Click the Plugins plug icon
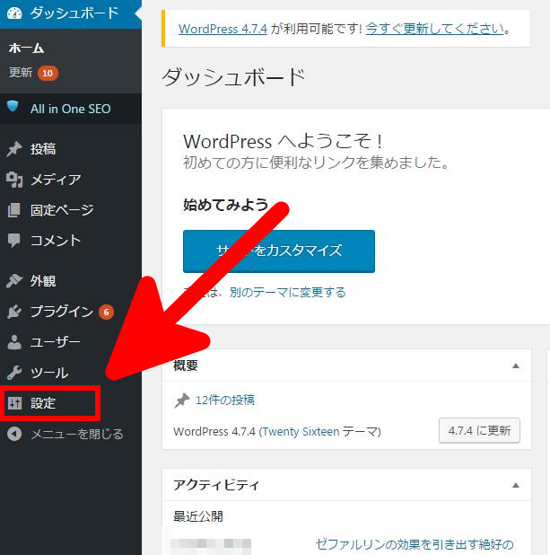 [x=13, y=312]
